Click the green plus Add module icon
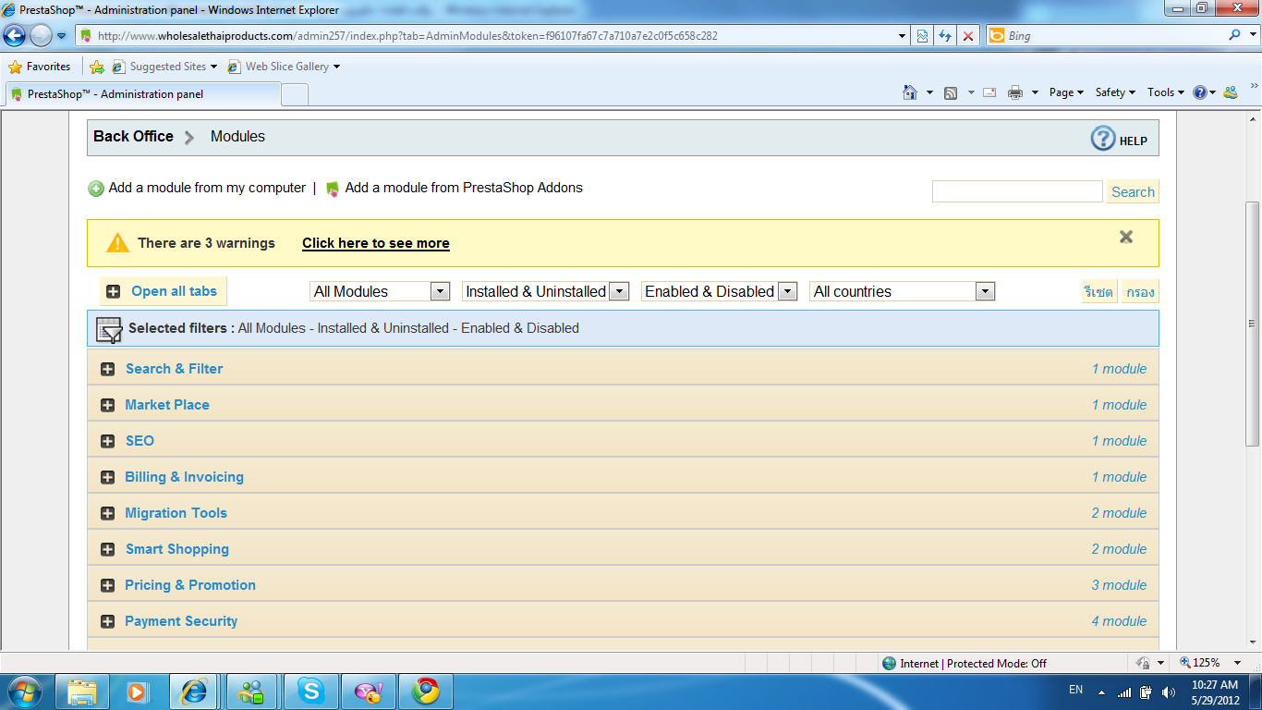The width and height of the screenshot is (1262, 710). tap(96, 189)
